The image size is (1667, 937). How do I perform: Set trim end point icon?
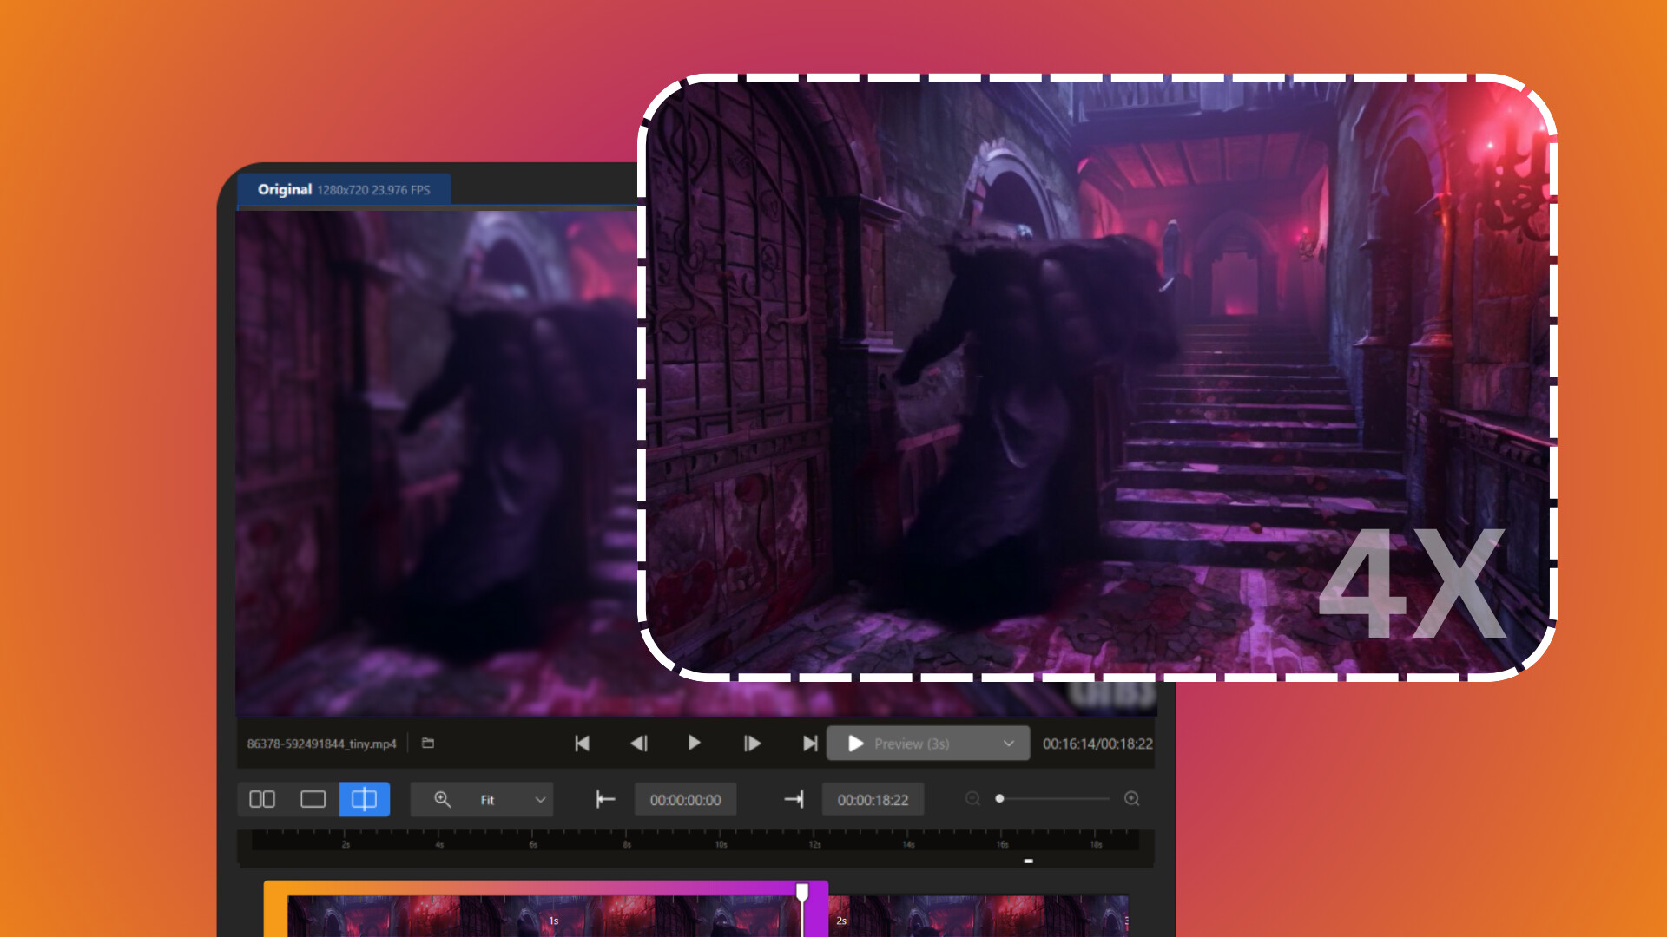[794, 799]
